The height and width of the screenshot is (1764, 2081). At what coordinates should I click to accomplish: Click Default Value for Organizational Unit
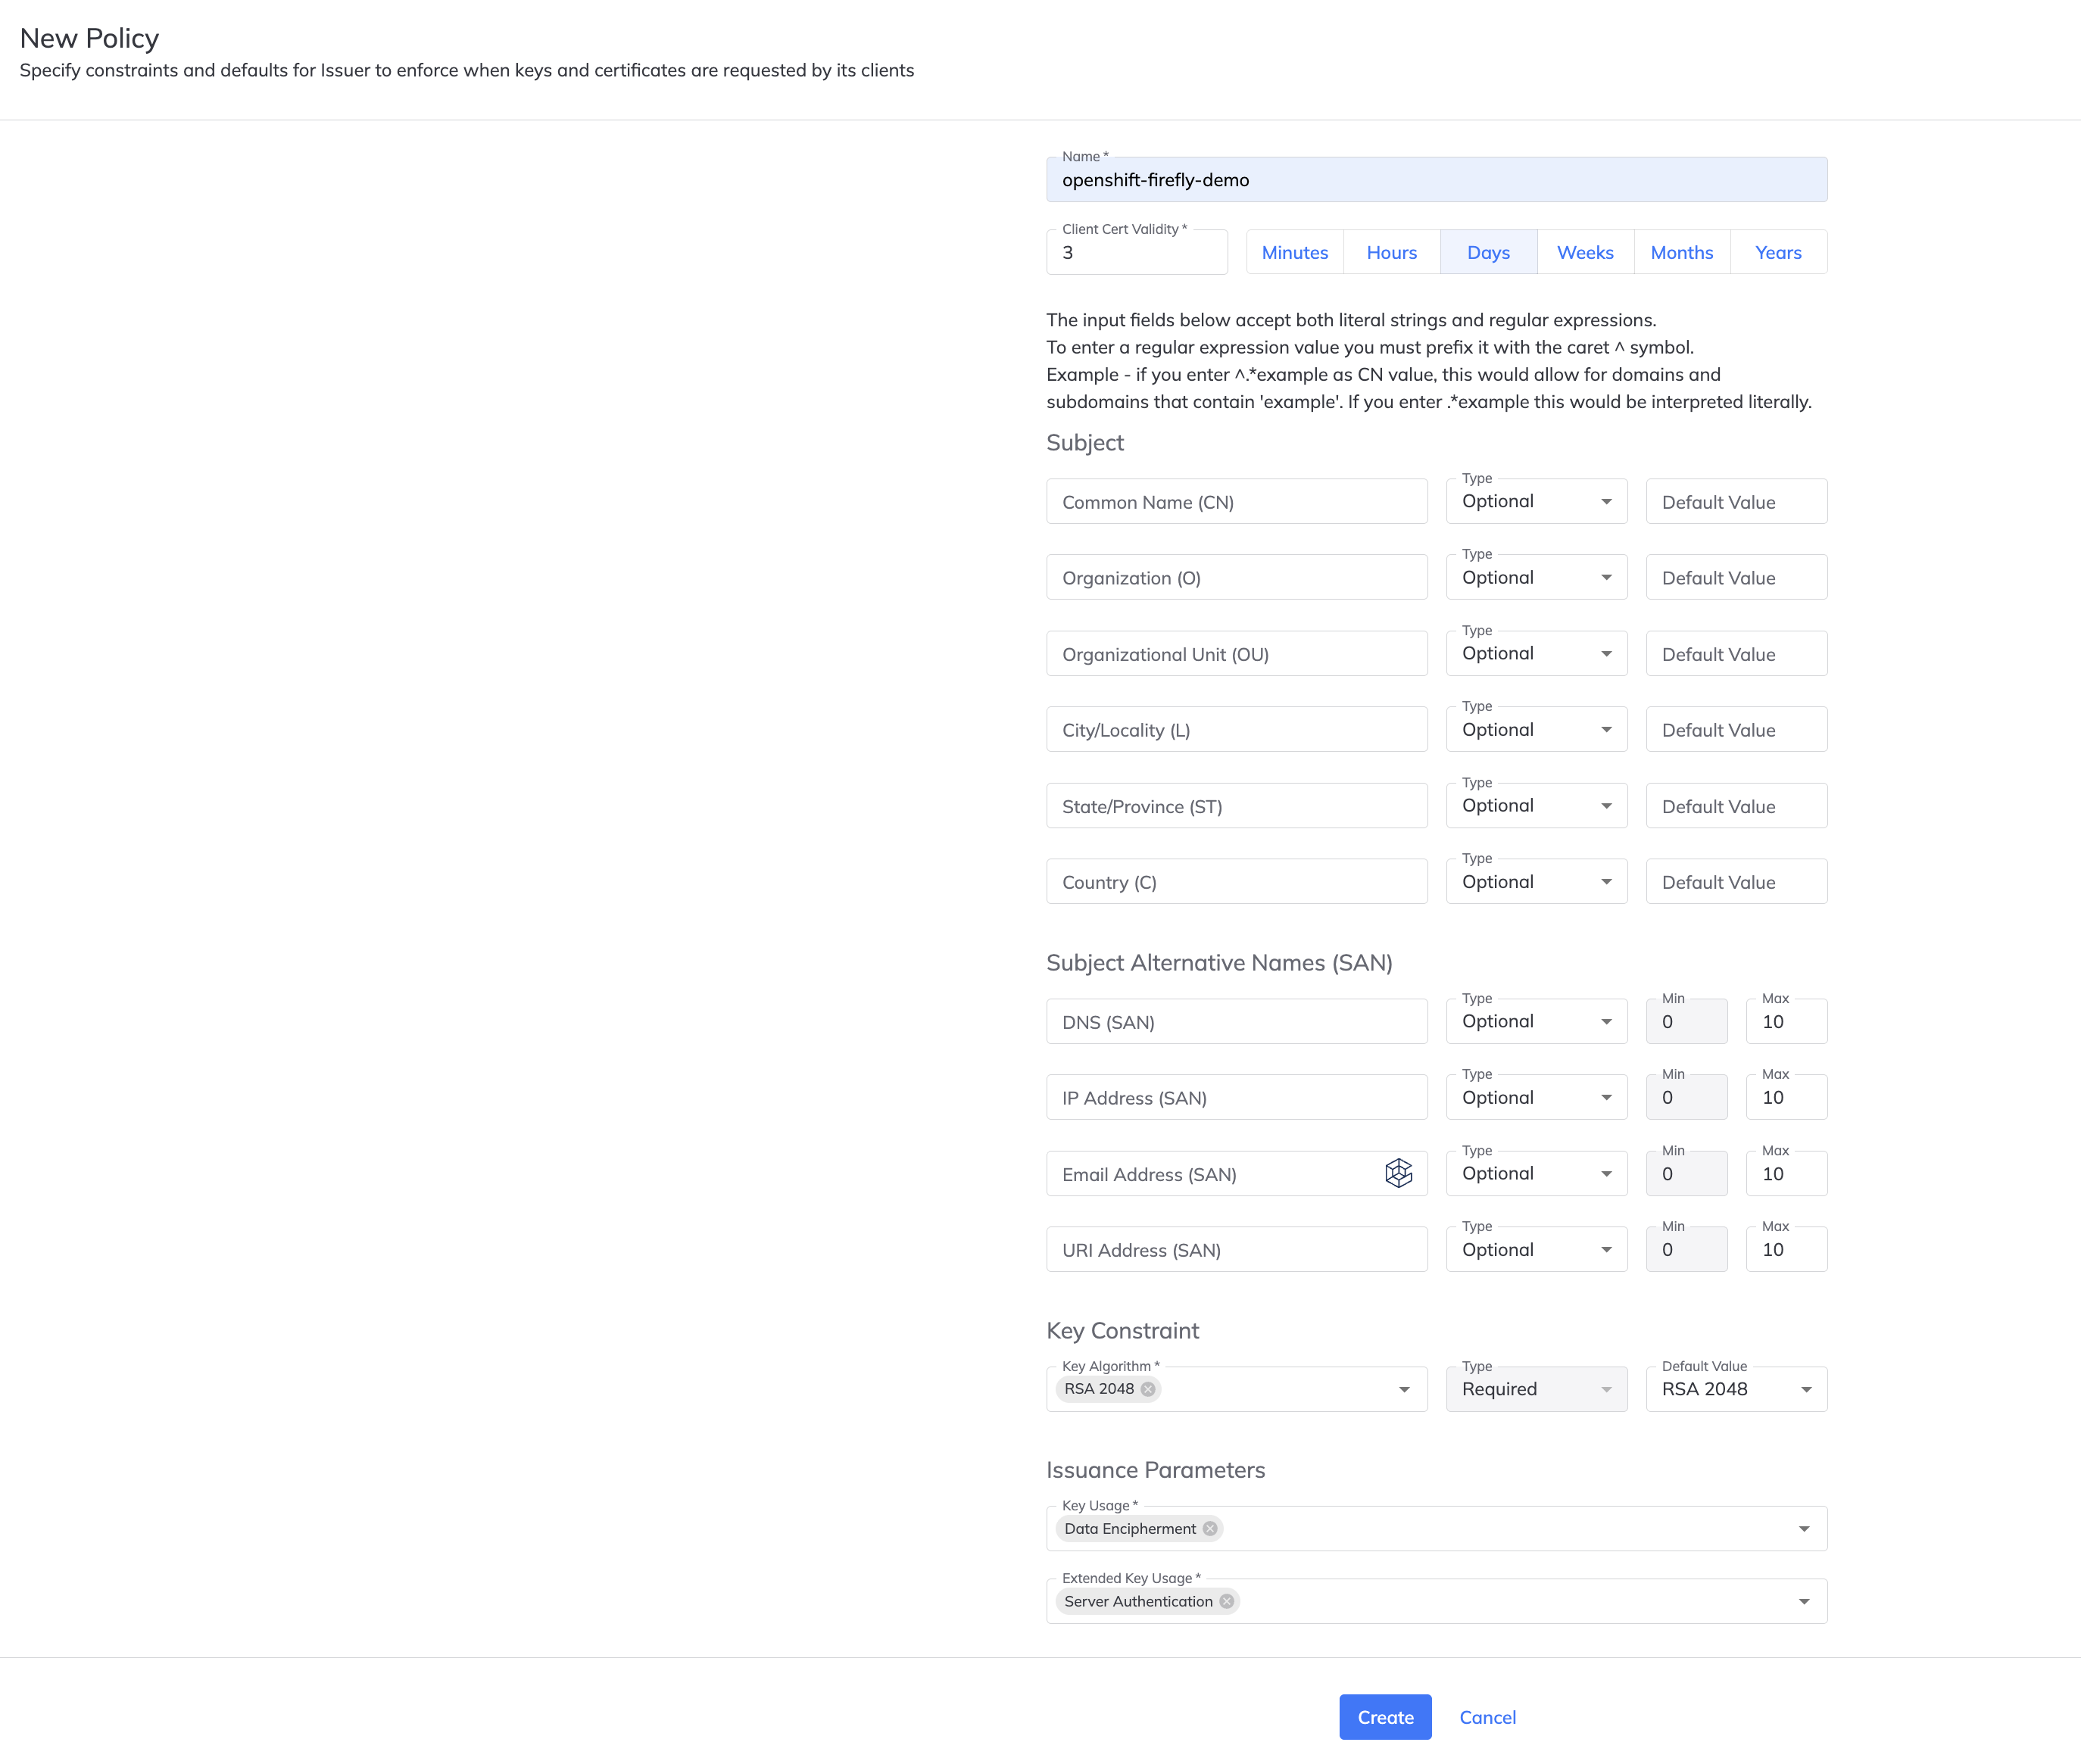tap(1737, 653)
